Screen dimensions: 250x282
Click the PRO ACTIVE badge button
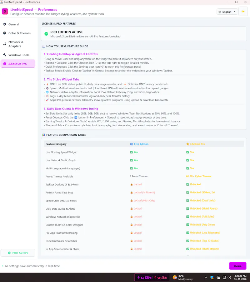click(x=18, y=253)
